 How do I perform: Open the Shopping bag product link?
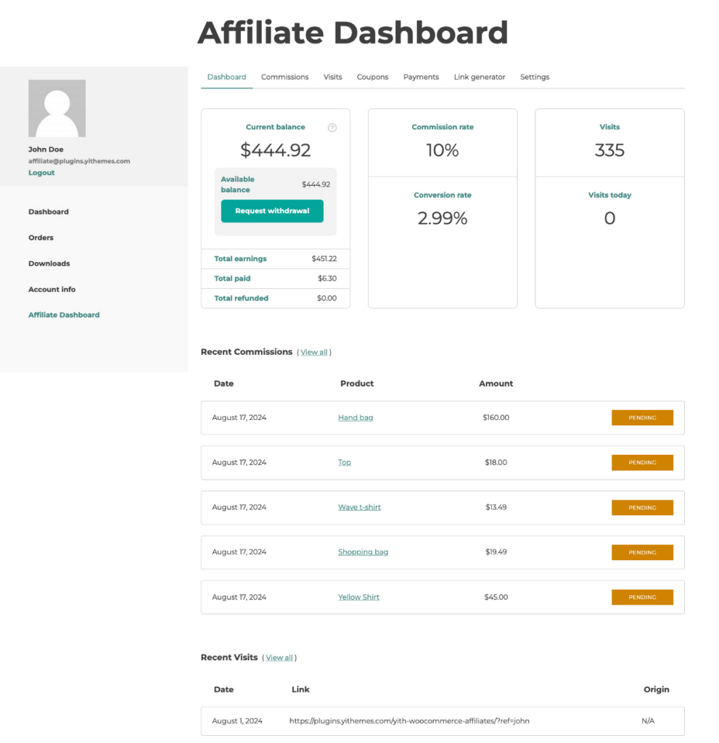pos(363,552)
